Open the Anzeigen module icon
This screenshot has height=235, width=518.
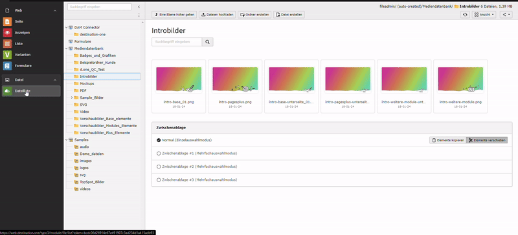click(x=7, y=33)
